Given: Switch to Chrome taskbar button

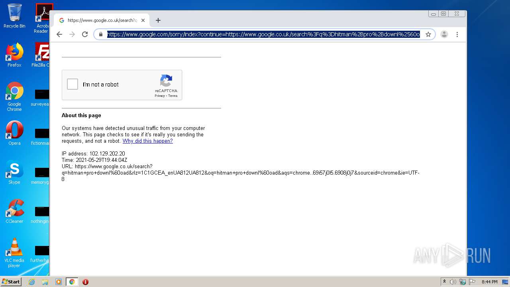Looking at the screenshot, I should coord(72,282).
